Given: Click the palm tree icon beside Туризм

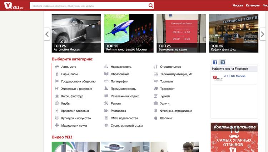Looking at the screenshot, I should [x=156, y=96].
